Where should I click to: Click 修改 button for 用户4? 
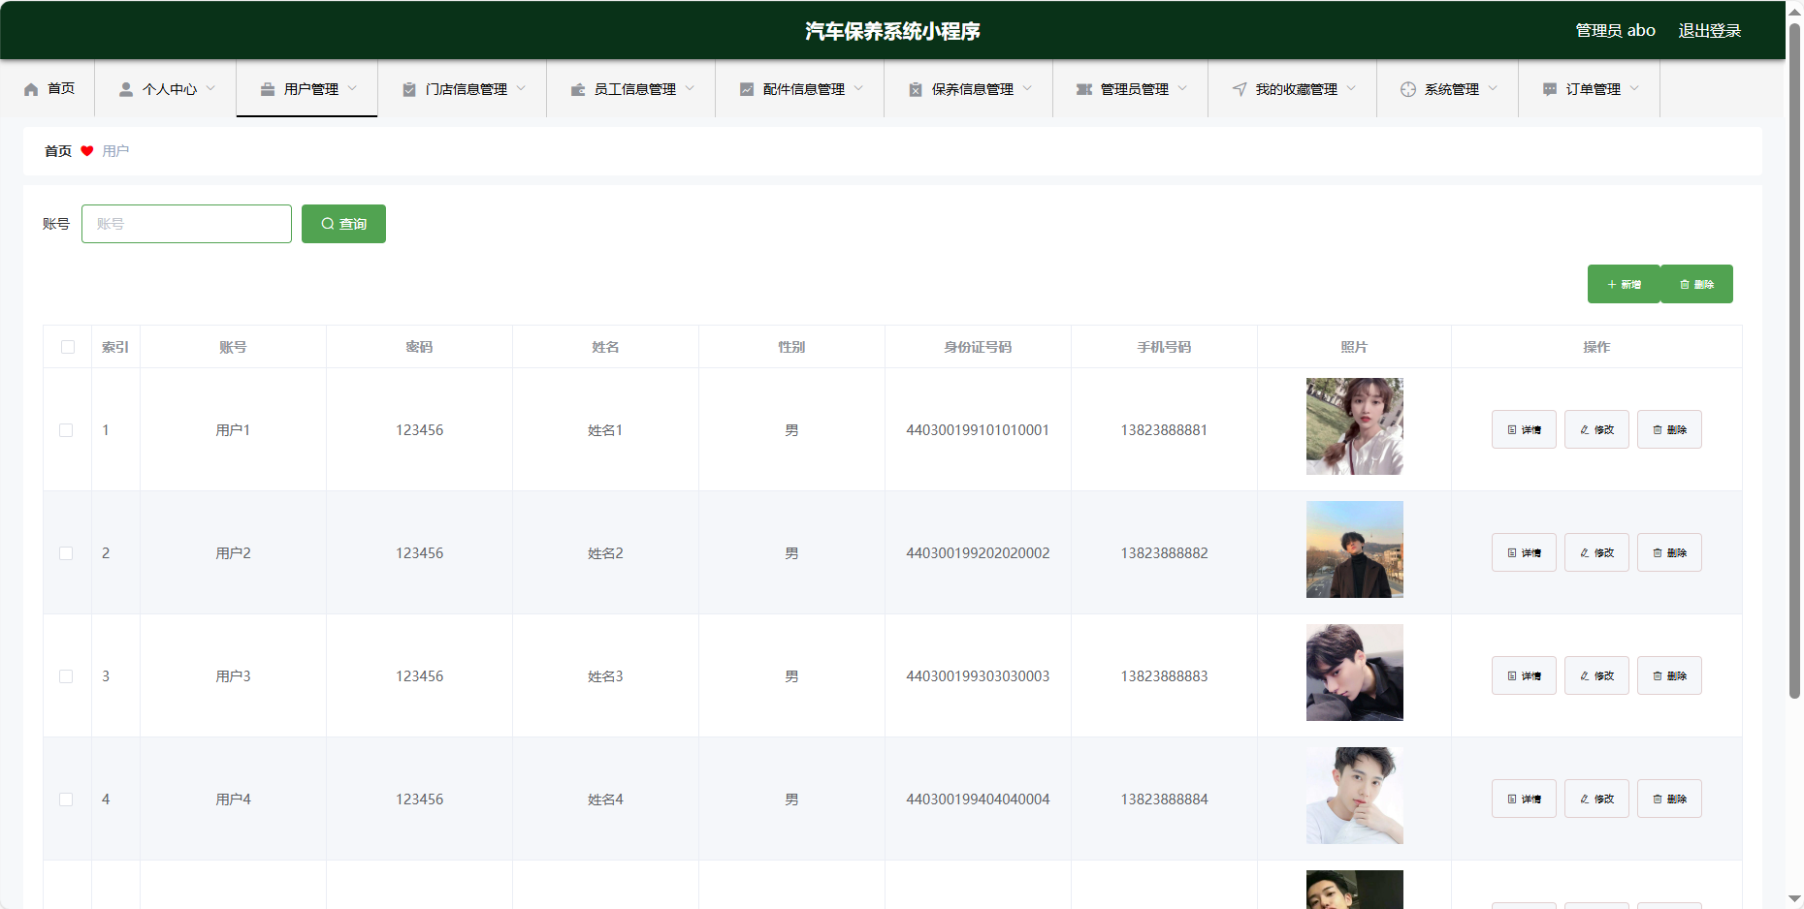pyautogui.click(x=1596, y=799)
